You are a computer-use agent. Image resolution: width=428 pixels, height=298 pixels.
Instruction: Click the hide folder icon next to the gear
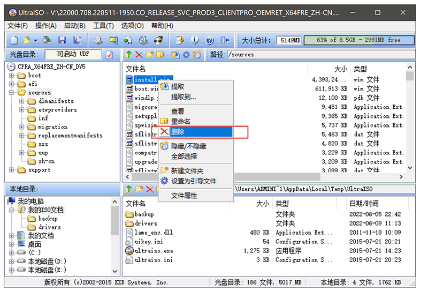[197, 55]
